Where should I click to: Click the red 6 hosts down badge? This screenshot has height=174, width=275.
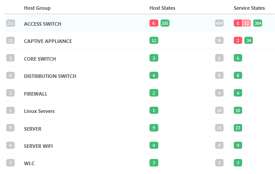coord(154,23)
